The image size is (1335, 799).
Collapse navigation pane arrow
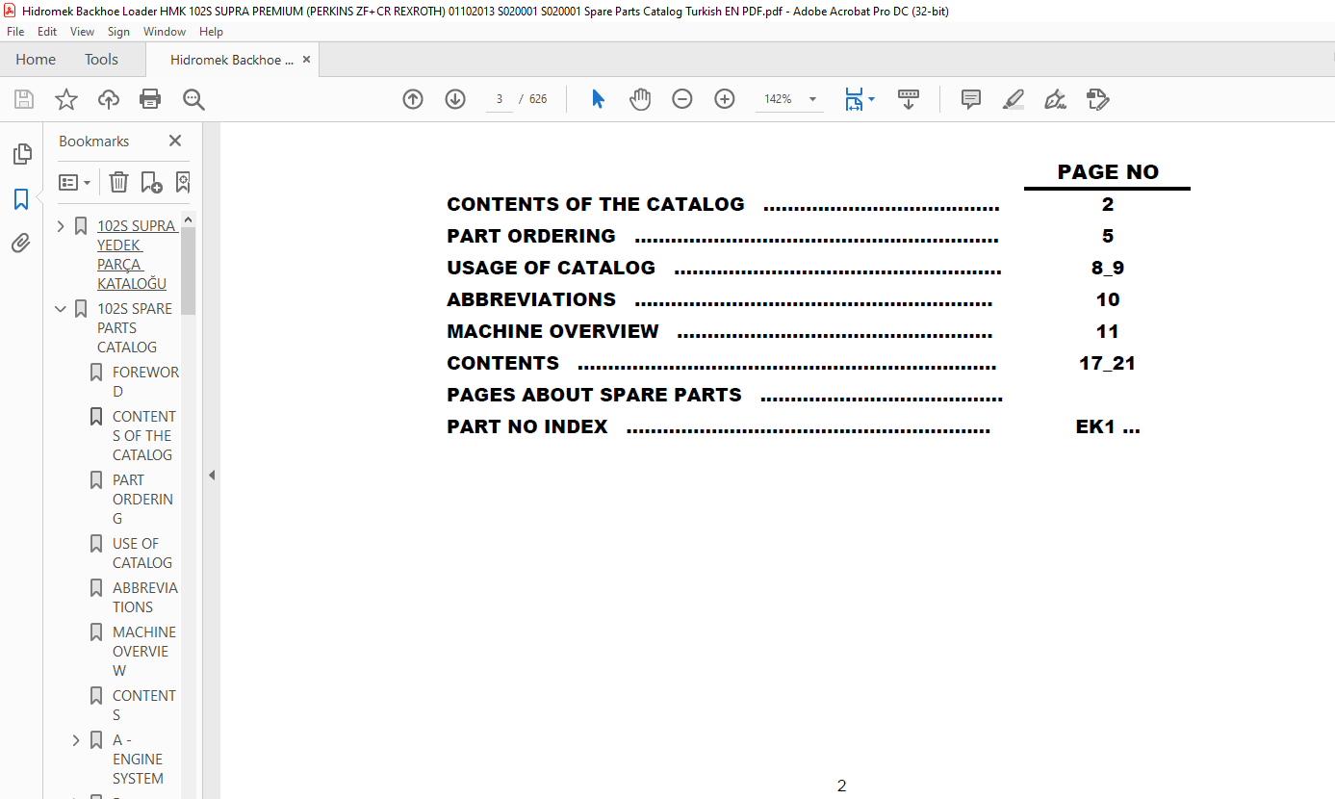[212, 475]
